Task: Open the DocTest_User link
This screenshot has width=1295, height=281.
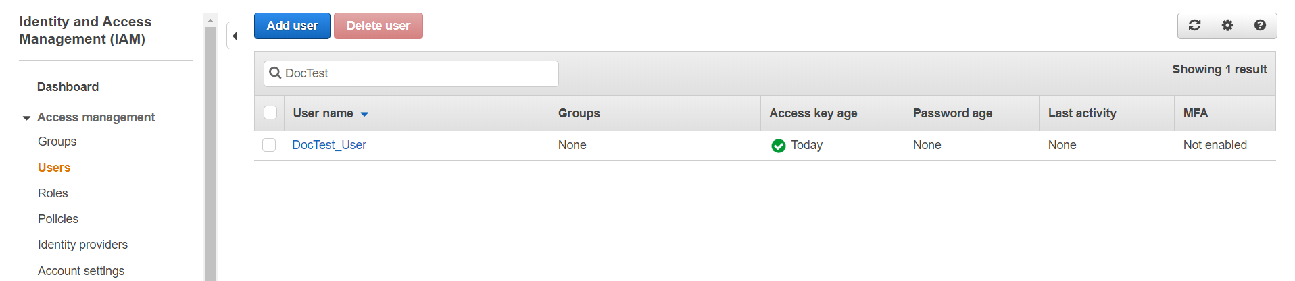Action: point(329,145)
